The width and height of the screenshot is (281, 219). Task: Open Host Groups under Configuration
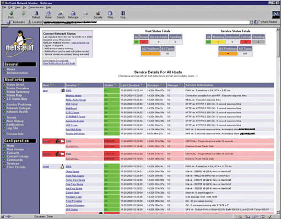[15, 149]
